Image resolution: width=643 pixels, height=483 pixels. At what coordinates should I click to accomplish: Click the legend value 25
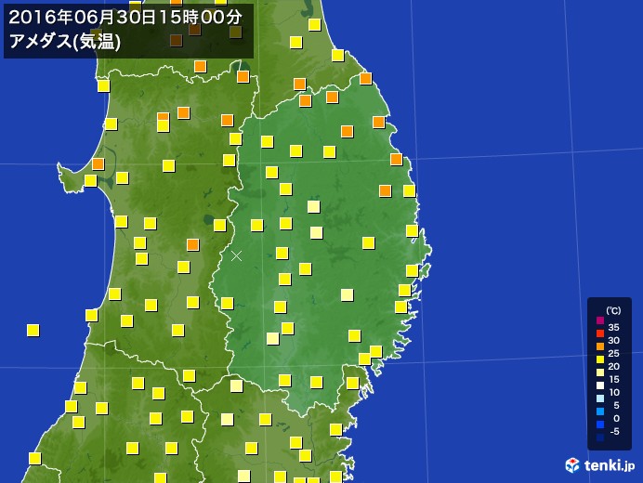click(614, 354)
